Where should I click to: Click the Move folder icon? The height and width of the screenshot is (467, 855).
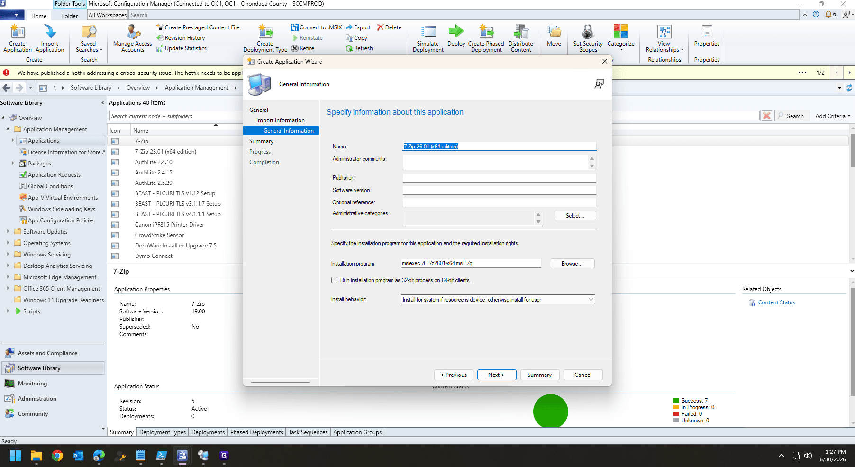554,32
